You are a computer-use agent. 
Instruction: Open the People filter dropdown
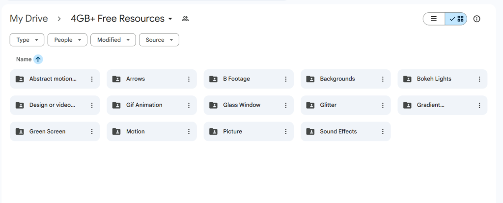tap(67, 40)
